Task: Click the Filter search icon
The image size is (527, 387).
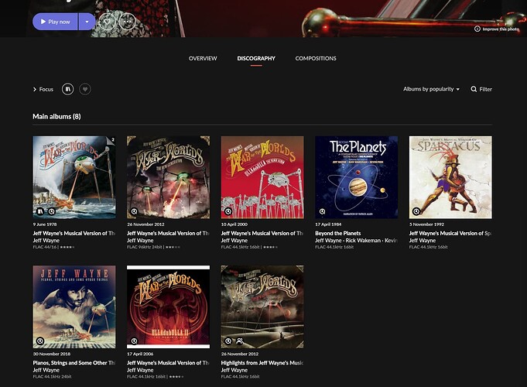Action: pos(474,89)
